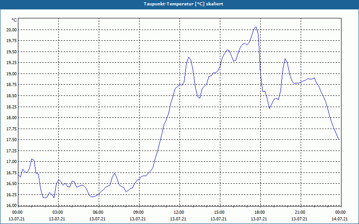
Task: Click the 17,50 y-axis label
Action: tap(12, 140)
